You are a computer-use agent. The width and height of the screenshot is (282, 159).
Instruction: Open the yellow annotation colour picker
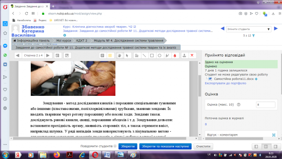coord(110,56)
